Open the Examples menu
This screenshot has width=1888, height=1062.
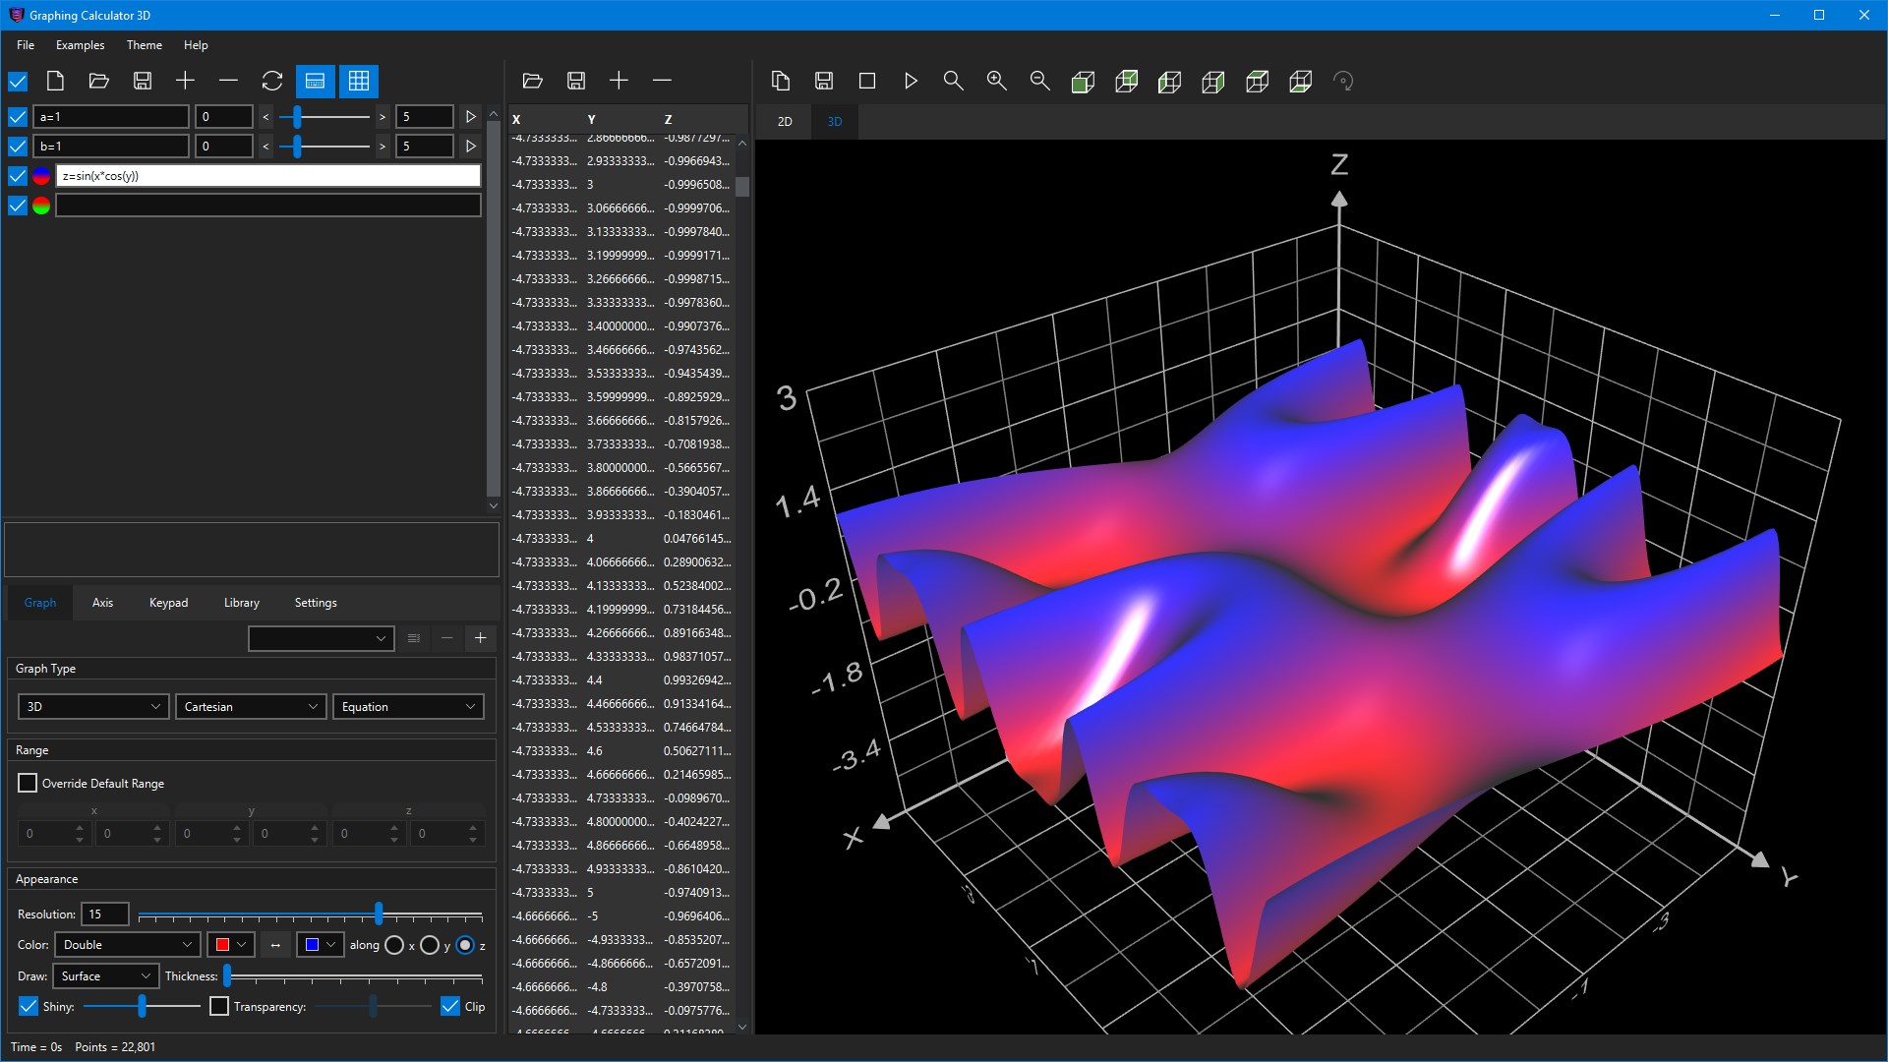pyautogui.click(x=80, y=45)
